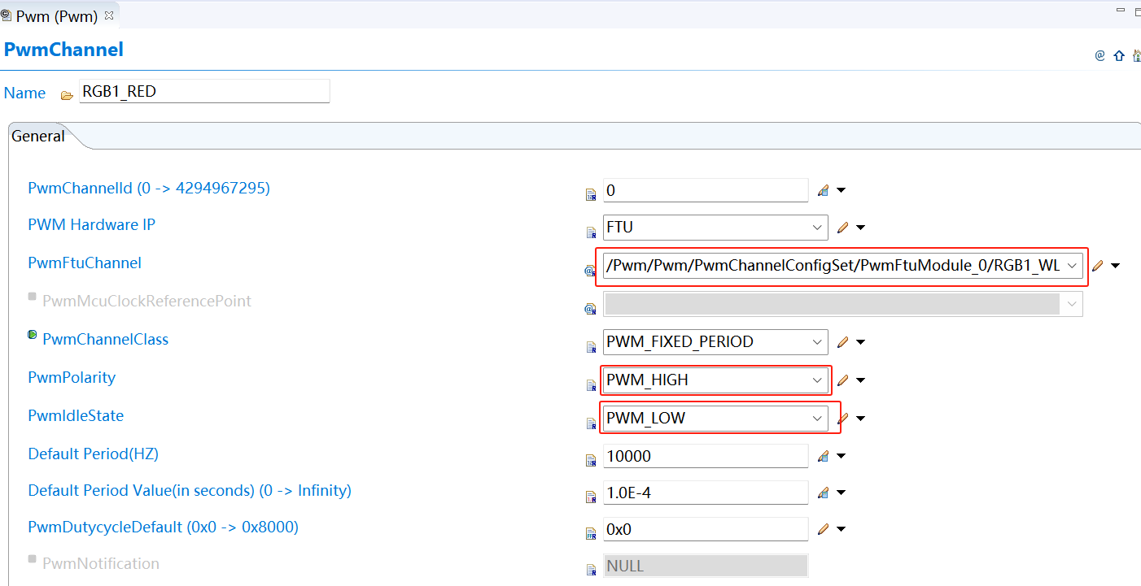
Task: Open the PwmIdleState dropdown showing PWM_LOW
Action: 817,418
